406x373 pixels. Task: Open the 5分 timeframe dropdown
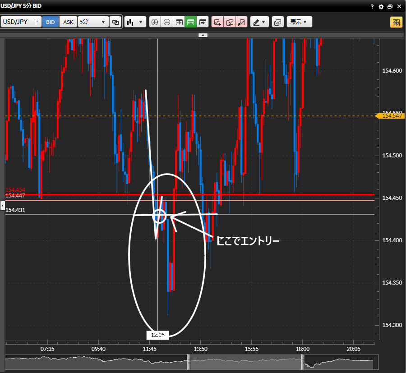(x=93, y=22)
